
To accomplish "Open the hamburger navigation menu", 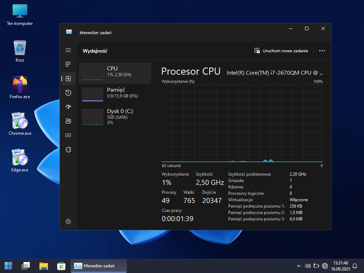I will coord(68,50).
